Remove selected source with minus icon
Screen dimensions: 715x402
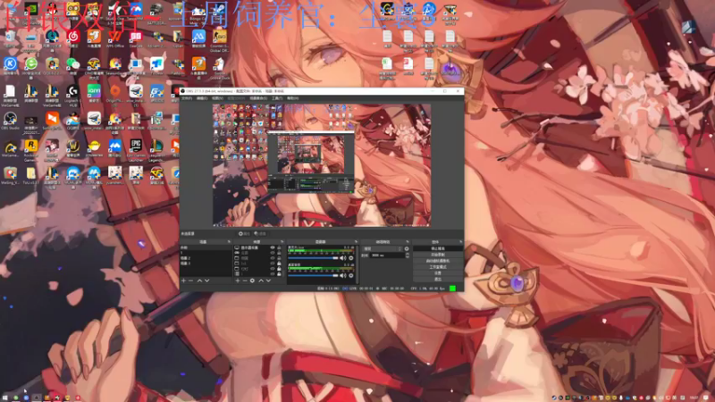(245, 281)
